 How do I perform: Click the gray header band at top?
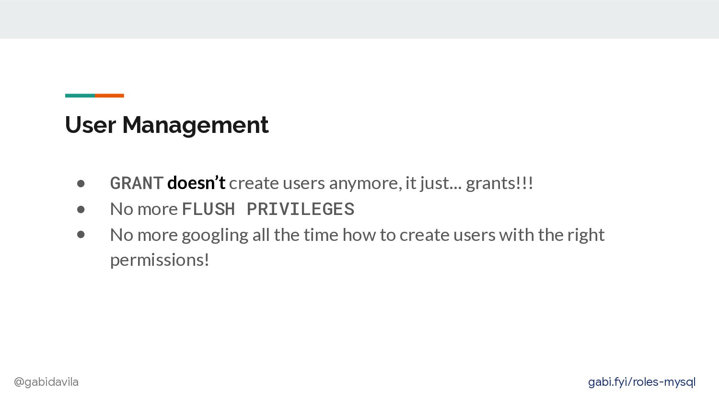coord(359,19)
